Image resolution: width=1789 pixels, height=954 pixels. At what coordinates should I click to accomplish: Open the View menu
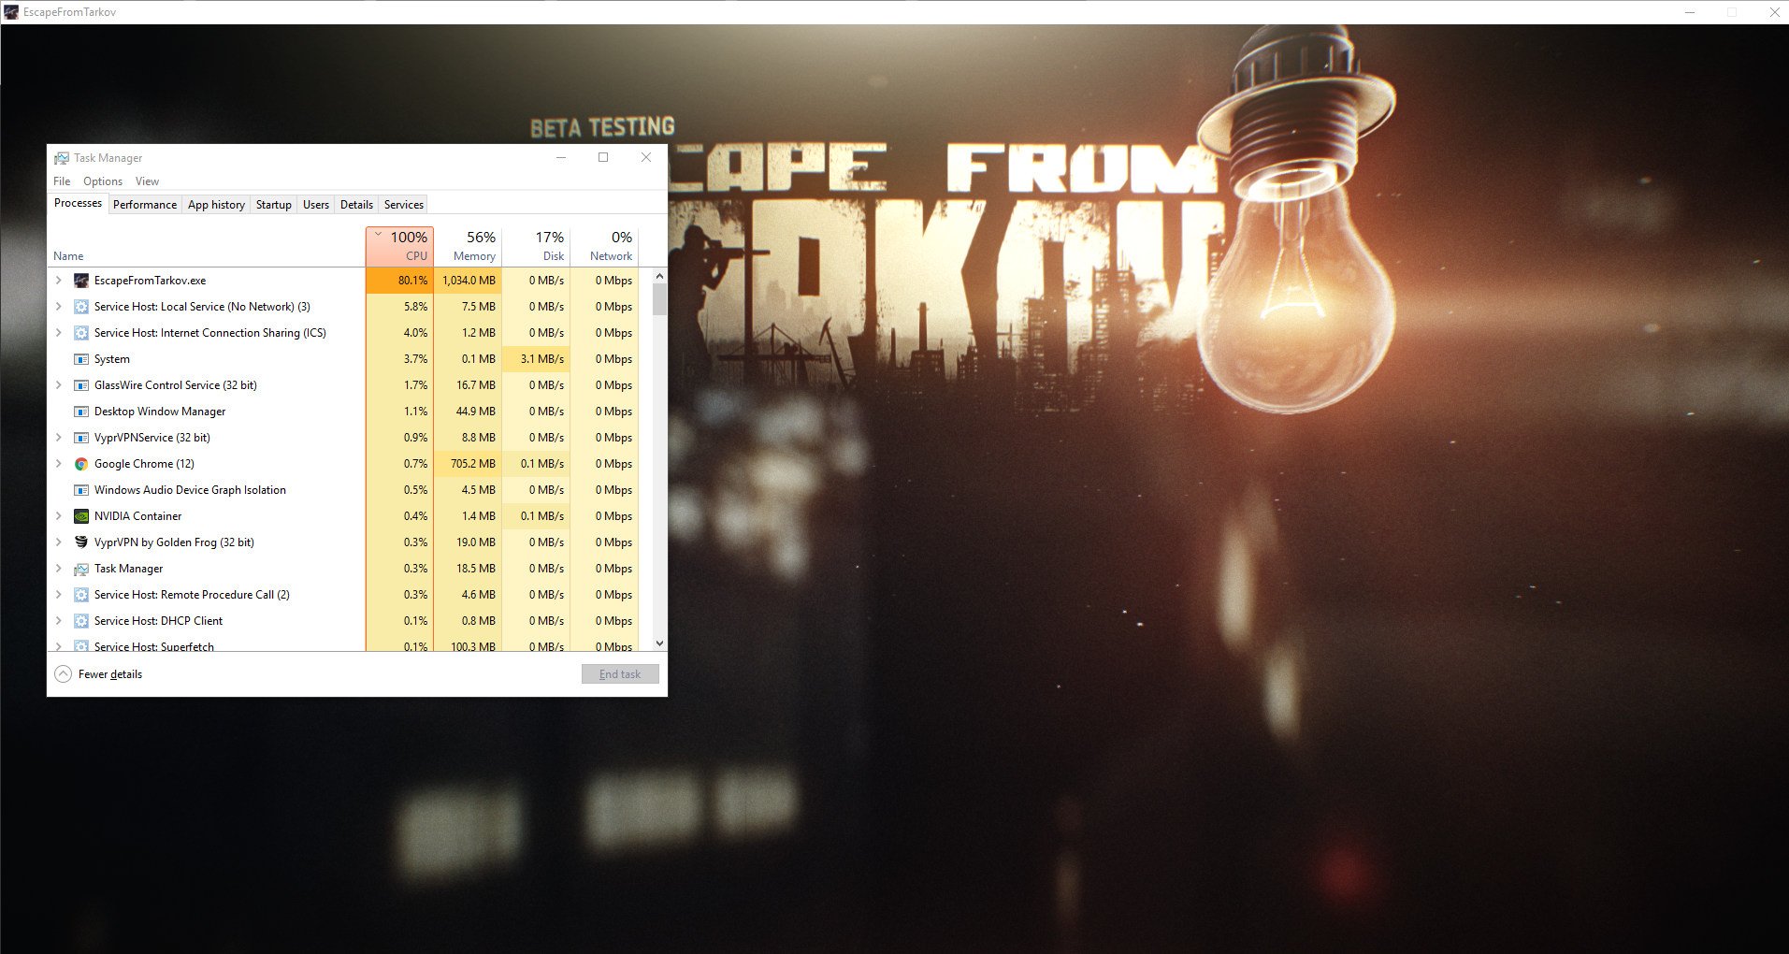coord(147,181)
